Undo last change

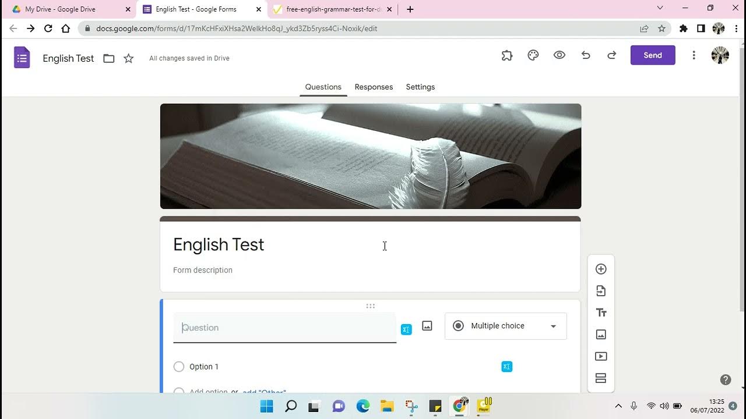pyautogui.click(x=586, y=55)
